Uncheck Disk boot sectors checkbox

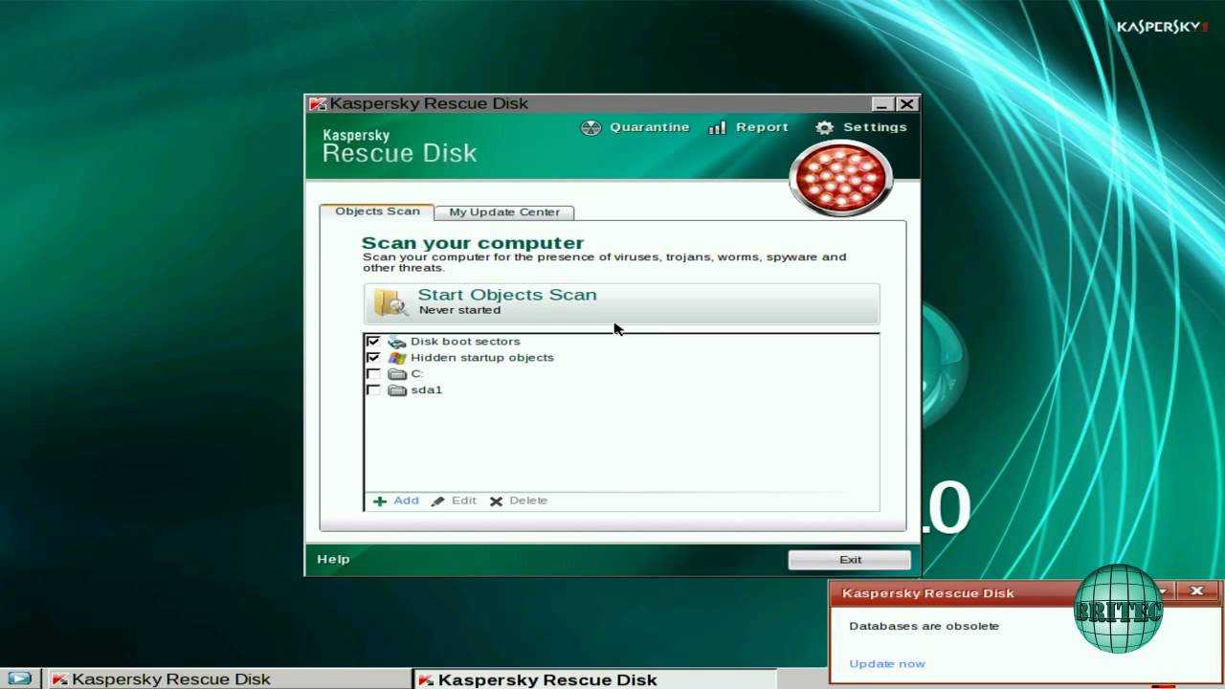tap(373, 342)
